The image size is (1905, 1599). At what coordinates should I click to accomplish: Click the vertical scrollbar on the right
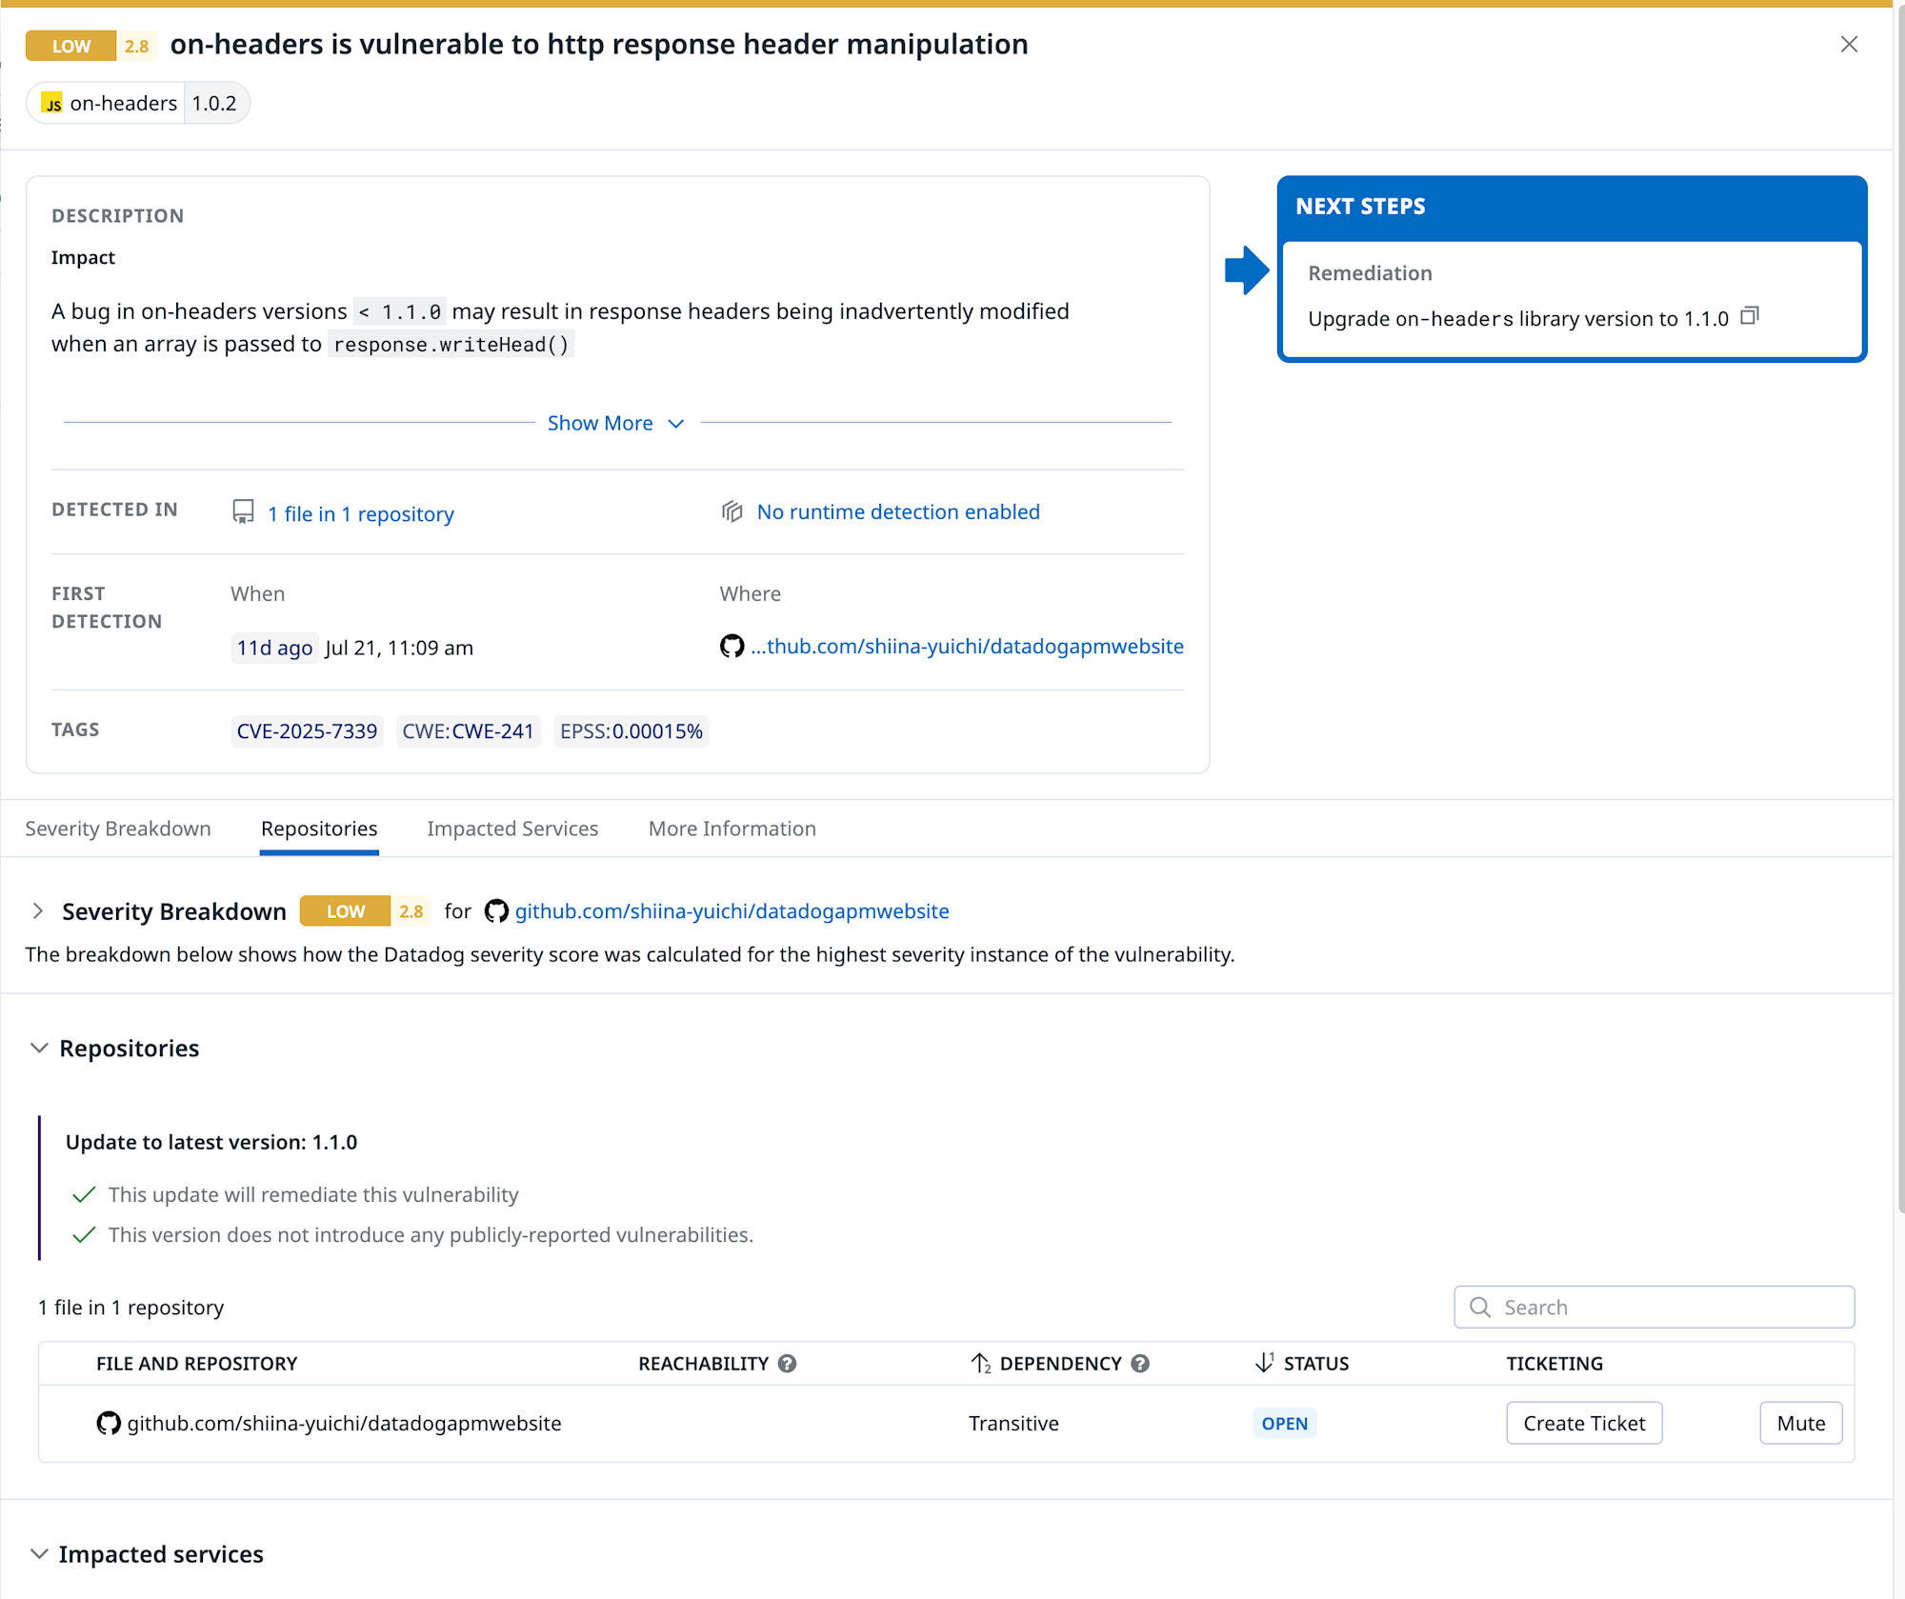click(1900, 610)
